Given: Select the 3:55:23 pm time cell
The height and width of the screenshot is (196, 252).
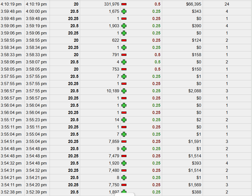Looking at the screenshot, I should 36,120.
